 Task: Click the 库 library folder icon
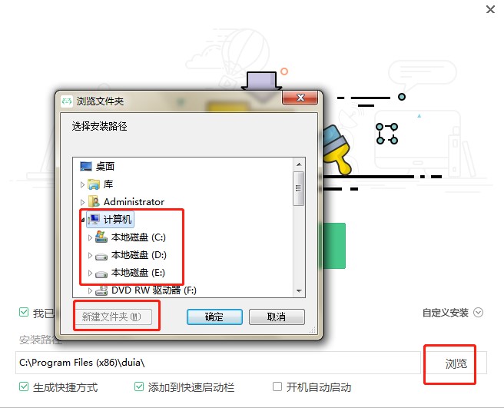[x=94, y=184]
